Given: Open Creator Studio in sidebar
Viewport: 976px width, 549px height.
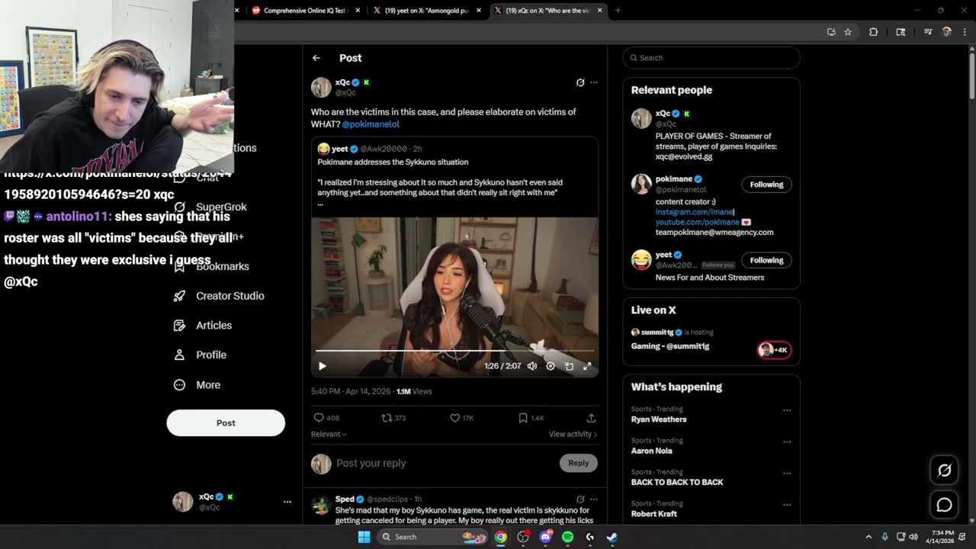Looking at the screenshot, I should [x=220, y=296].
